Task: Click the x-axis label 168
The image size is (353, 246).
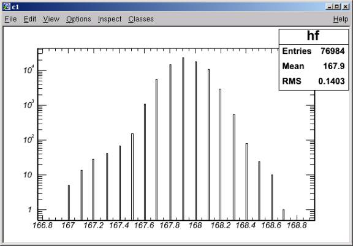Action: 195,225
